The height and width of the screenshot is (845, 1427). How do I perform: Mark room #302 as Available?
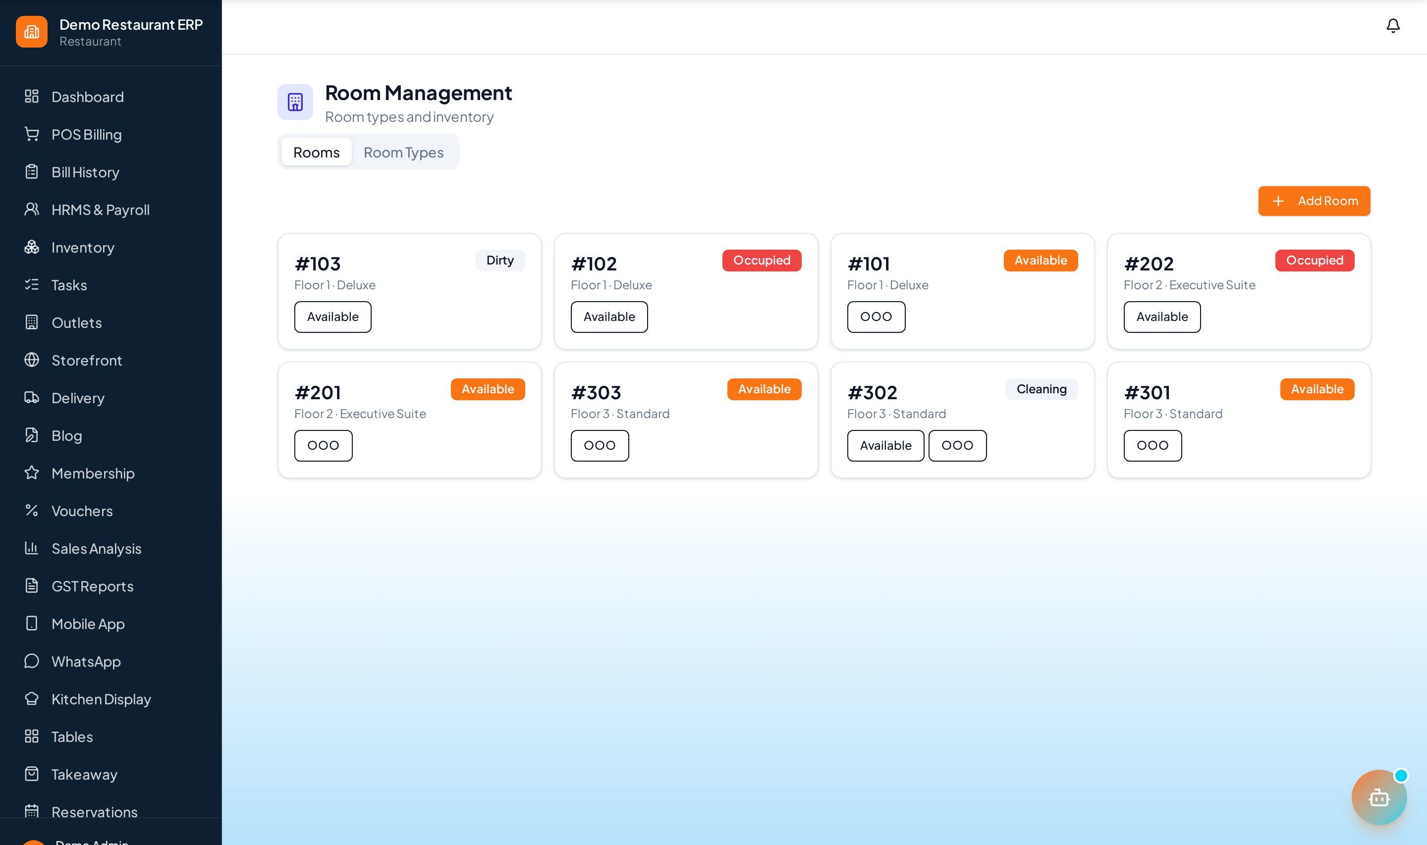pos(885,445)
